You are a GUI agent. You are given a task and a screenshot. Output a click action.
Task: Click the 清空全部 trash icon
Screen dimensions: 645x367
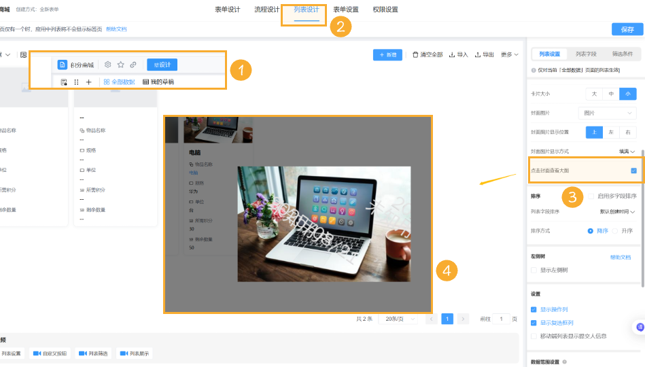point(415,55)
